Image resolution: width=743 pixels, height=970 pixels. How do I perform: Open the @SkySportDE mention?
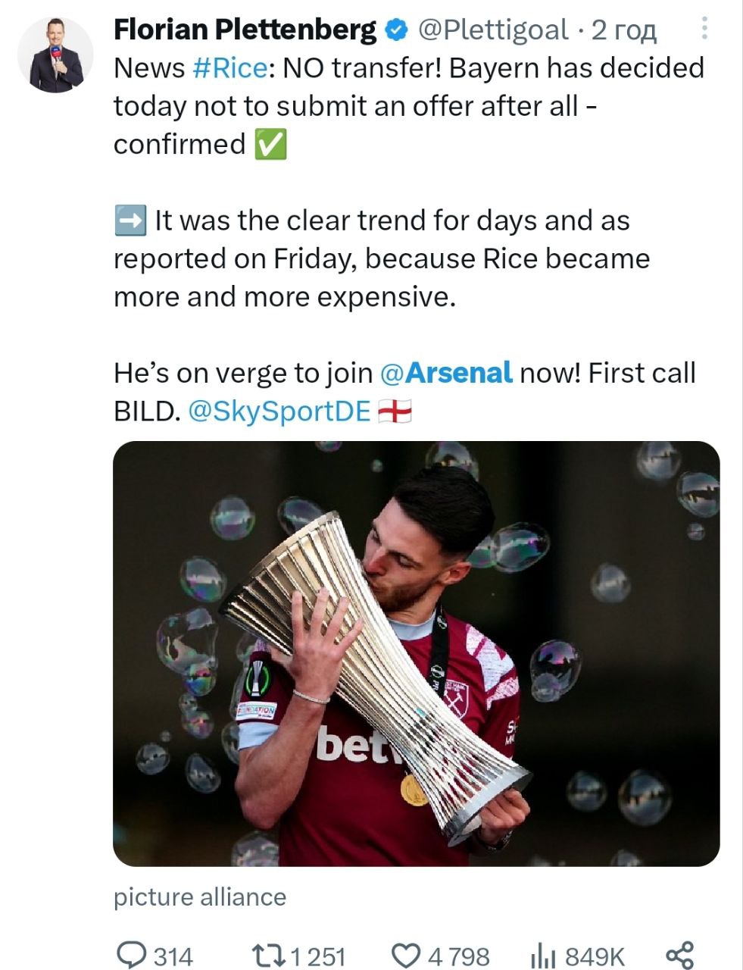point(279,411)
